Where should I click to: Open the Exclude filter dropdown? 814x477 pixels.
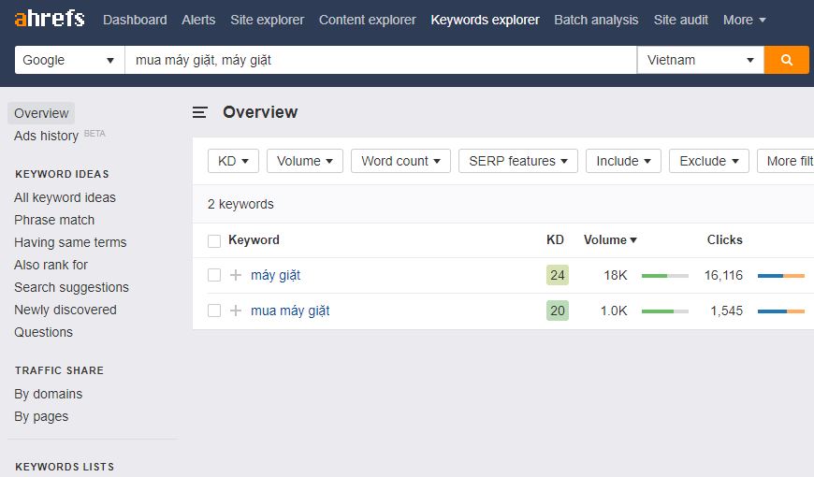(709, 161)
